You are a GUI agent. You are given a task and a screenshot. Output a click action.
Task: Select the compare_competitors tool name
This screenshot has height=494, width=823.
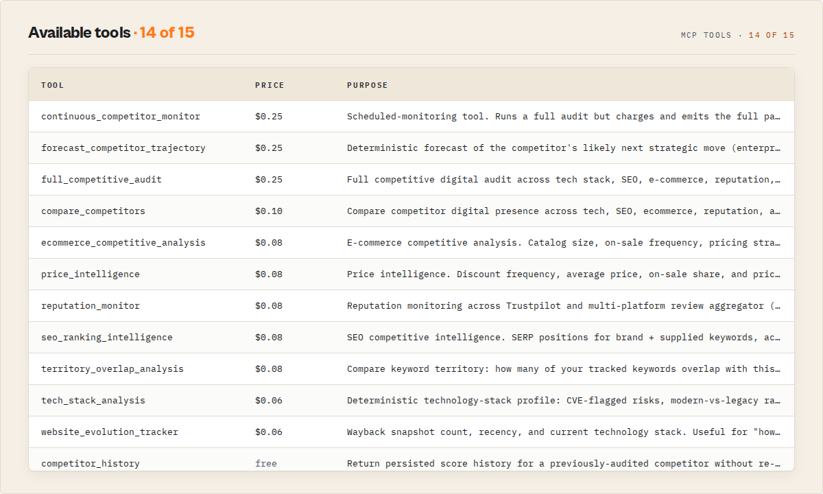(x=93, y=211)
